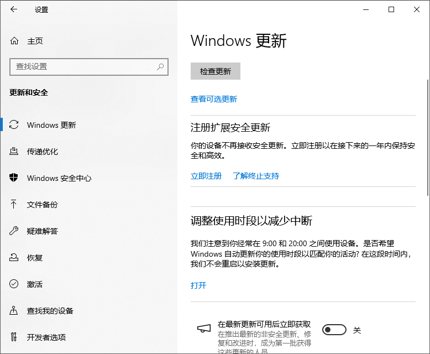Viewport: 430px width, 354px height.
Task: Select Windows 更新 in the sidebar
Action: [88, 125]
